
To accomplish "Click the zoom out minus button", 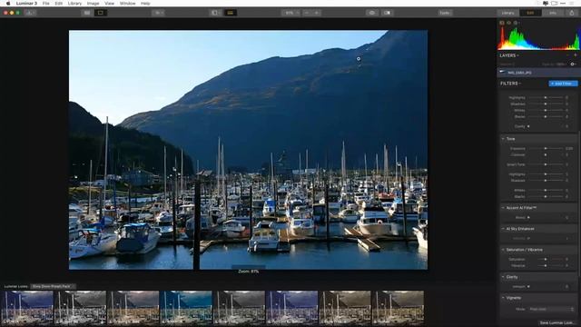I will pyautogui.click(x=307, y=13).
